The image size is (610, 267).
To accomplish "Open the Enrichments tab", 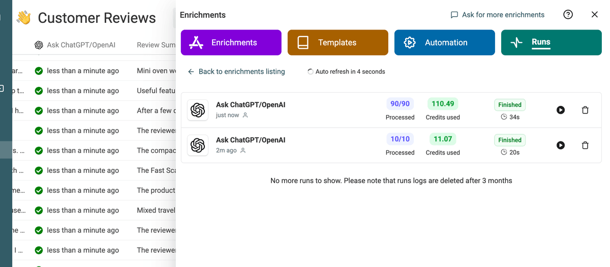I will (231, 42).
